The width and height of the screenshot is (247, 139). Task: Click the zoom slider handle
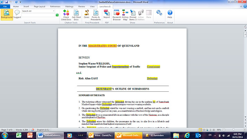point(234,130)
